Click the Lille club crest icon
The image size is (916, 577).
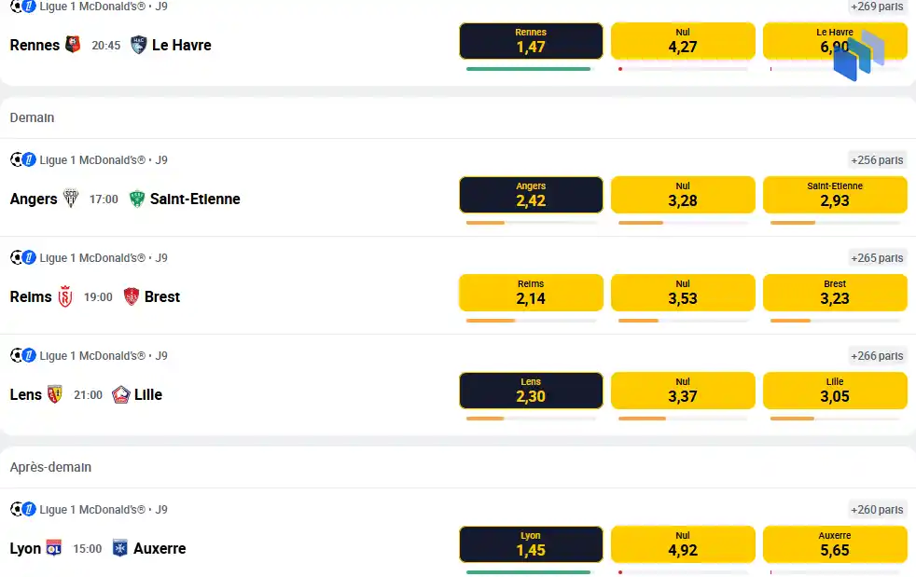coord(121,395)
